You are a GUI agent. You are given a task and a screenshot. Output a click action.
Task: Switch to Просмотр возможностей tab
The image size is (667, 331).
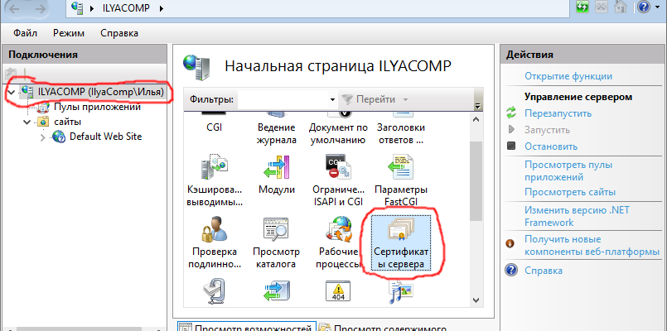pos(245,327)
